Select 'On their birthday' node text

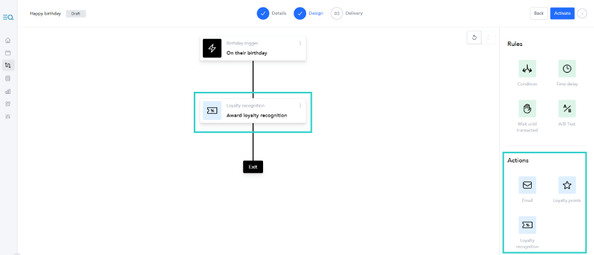(247, 53)
